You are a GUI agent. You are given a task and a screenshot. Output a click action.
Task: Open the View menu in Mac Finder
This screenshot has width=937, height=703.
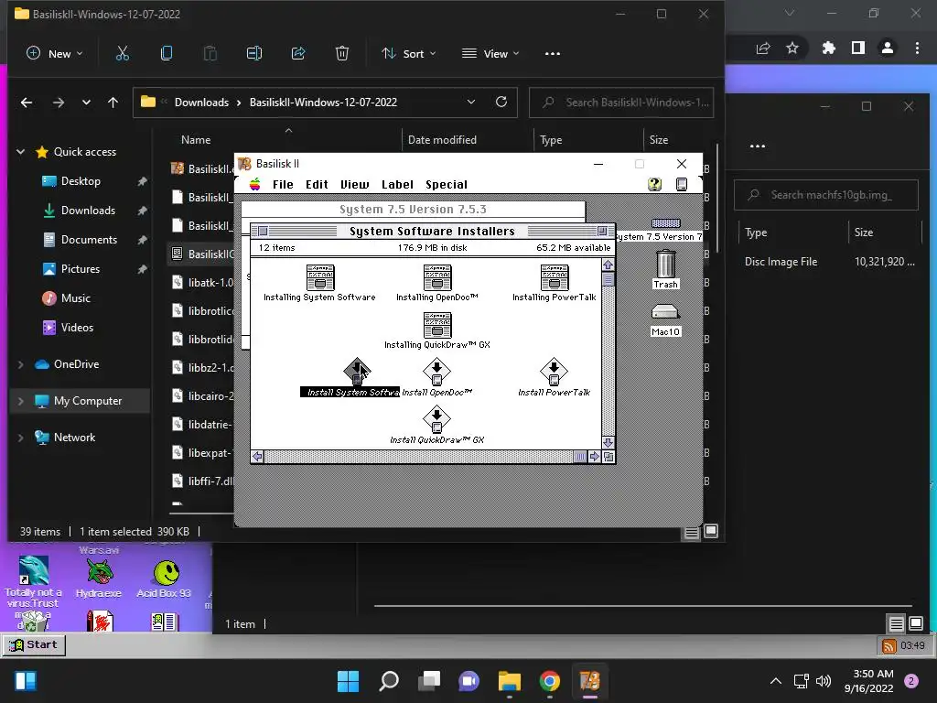click(355, 185)
